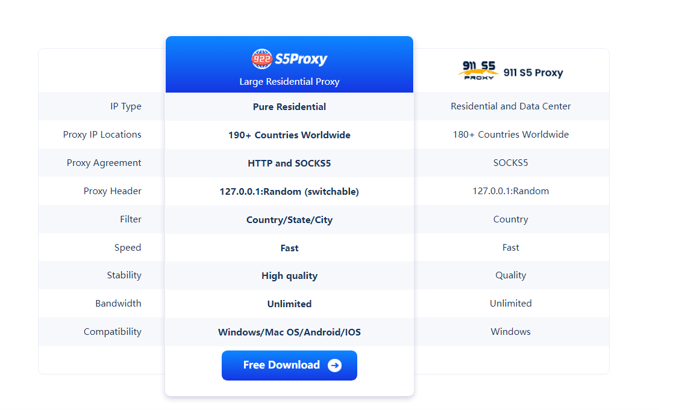
Task: Click the bold 'Fast' cell for S5Proxy
Action: [x=289, y=248]
